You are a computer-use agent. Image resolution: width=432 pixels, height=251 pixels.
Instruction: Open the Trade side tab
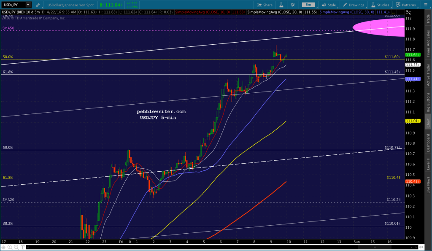(428, 19)
